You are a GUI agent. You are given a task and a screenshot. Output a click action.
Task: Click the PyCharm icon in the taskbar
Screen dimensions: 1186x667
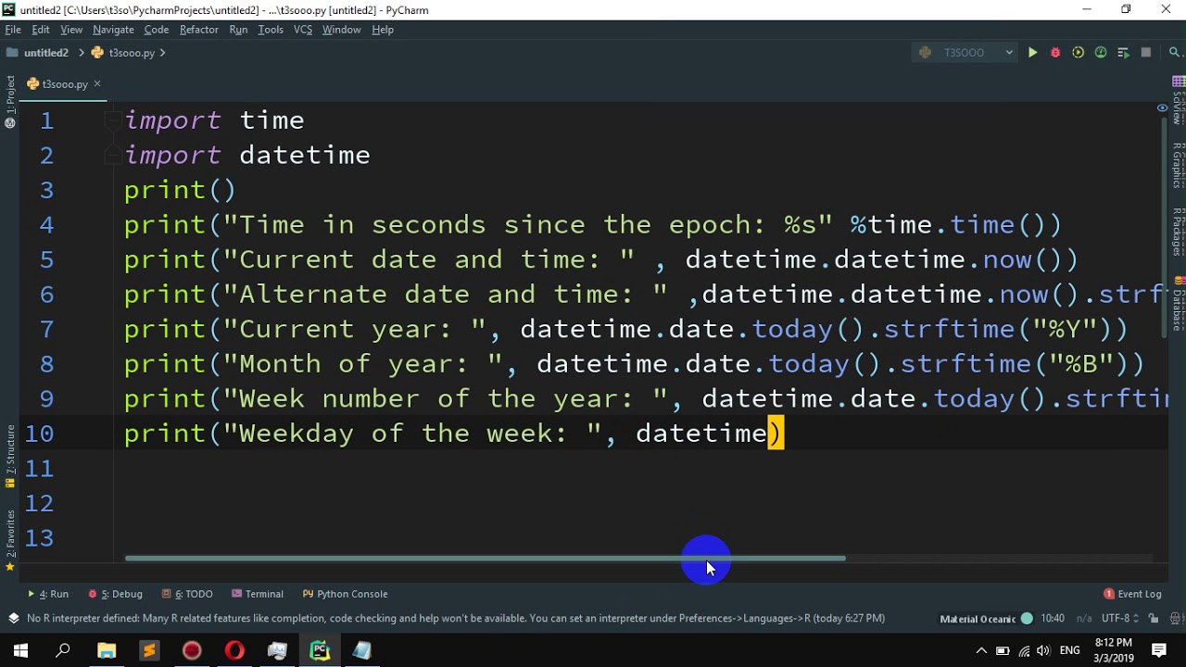pyautogui.click(x=320, y=651)
